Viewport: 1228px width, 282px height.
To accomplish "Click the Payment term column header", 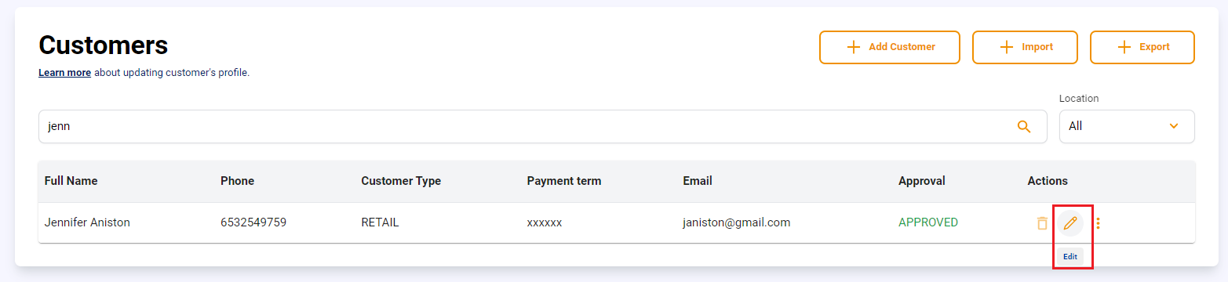I will (x=564, y=181).
